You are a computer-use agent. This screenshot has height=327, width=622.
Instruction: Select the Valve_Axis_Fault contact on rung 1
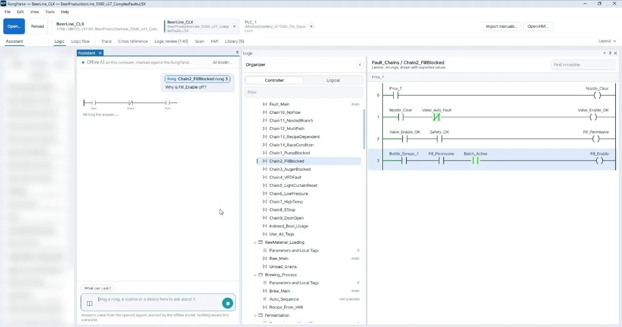coord(436,117)
